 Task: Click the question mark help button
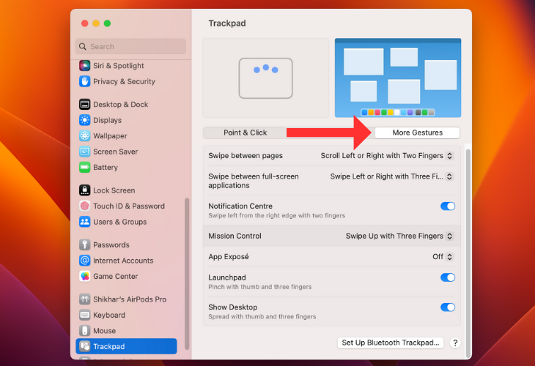pyautogui.click(x=454, y=343)
